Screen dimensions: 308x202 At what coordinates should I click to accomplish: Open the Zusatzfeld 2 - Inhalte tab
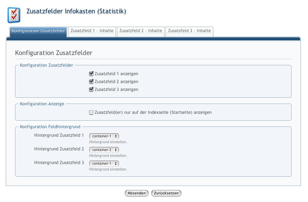coord(141,31)
